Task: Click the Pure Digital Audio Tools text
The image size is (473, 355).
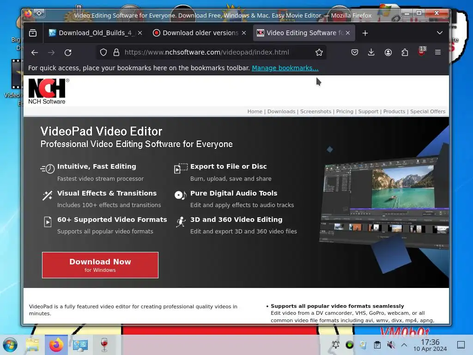Action: tap(233, 193)
